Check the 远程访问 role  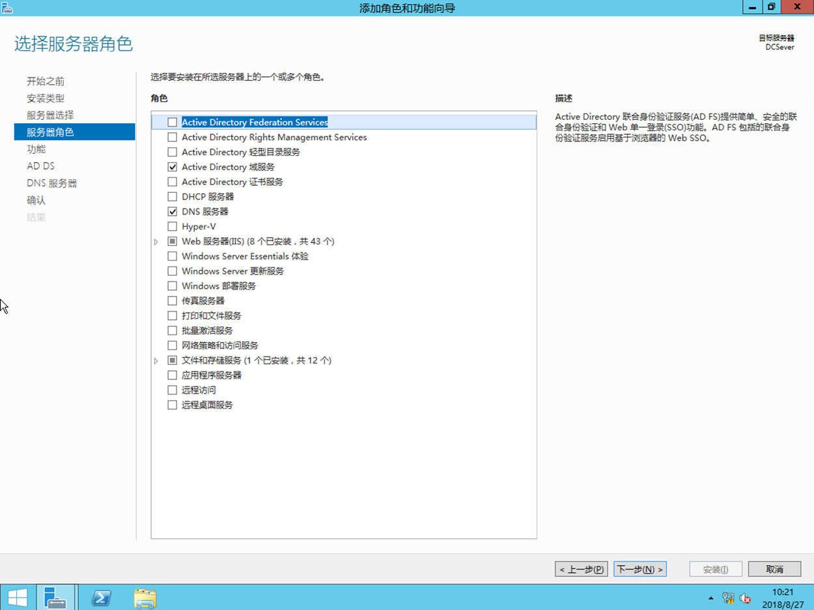(173, 390)
